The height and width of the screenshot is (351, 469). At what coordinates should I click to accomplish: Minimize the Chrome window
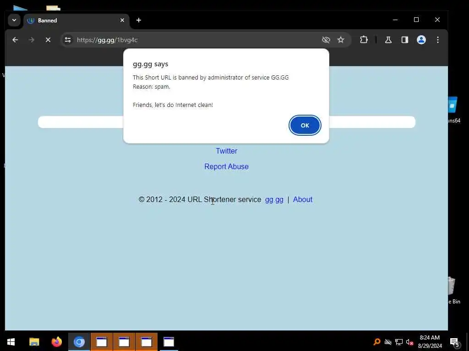click(395, 20)
